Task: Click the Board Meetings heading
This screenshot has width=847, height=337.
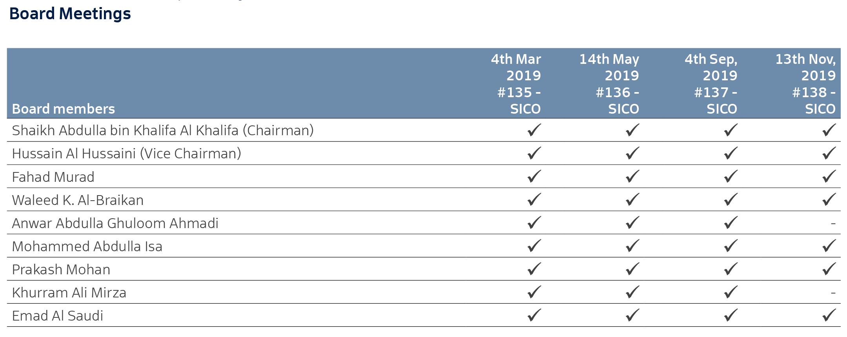Action: coord(70,13)
